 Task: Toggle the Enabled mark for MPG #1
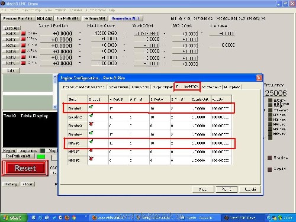[91, 141]
